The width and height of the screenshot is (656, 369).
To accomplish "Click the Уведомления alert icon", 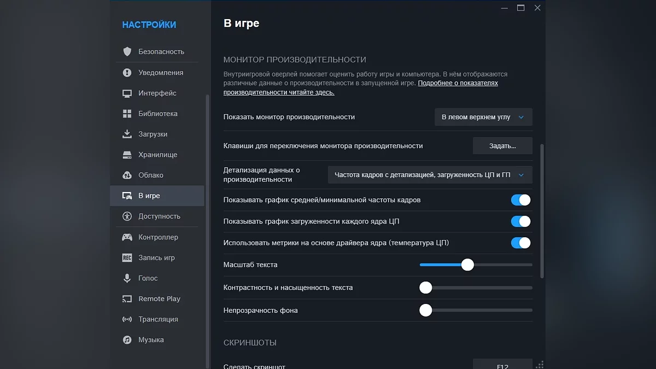I will pos(127,73).
